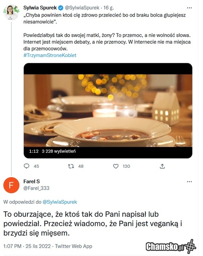Click the Twitter Web App source link

point(73,246)
